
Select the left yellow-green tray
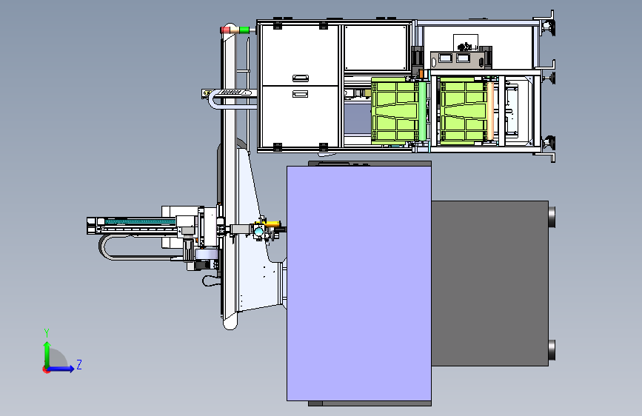point(395,110)
